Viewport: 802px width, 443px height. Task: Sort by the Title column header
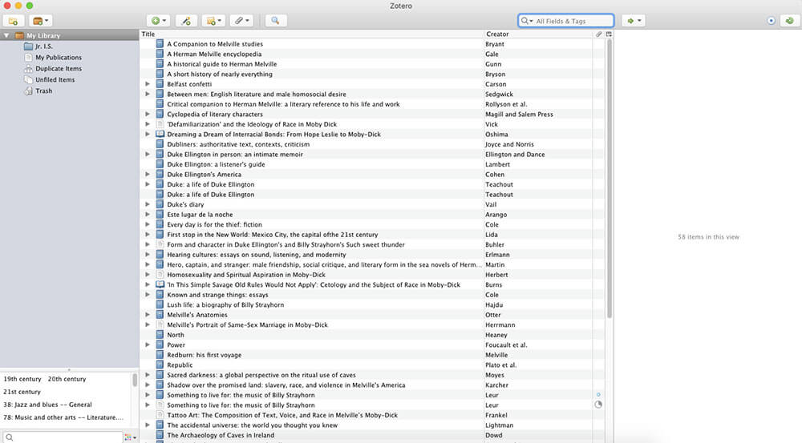coord(311,34)
